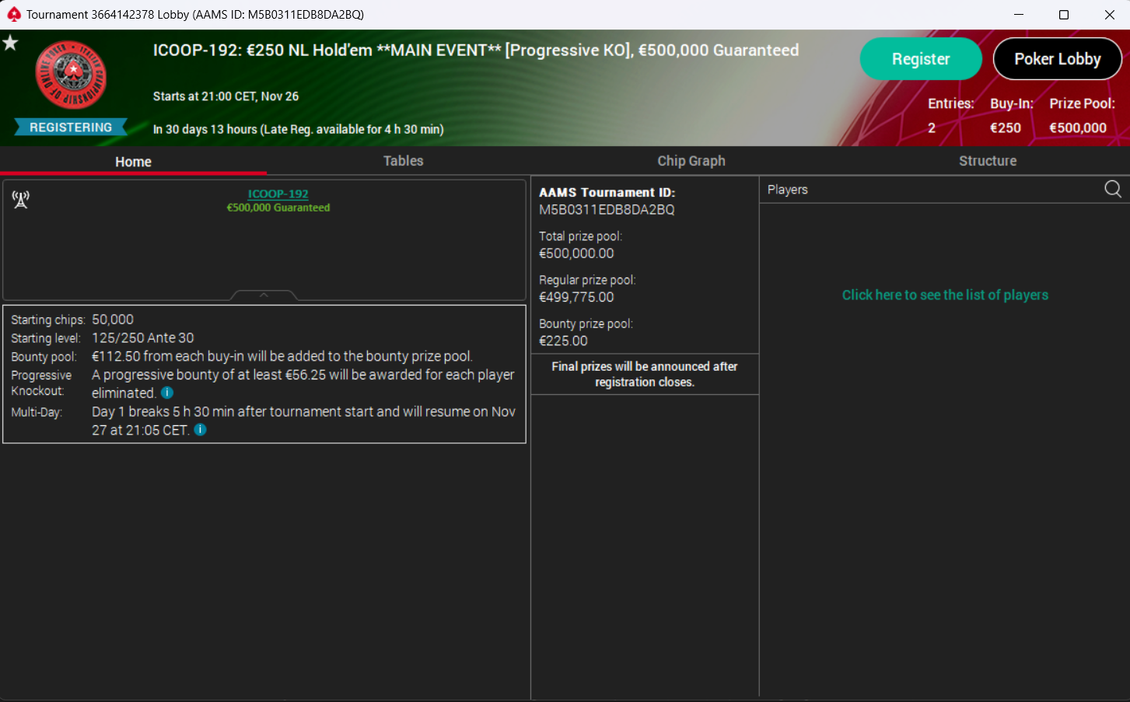Open the ICOOP-192 link

click(x=278, y=194)
